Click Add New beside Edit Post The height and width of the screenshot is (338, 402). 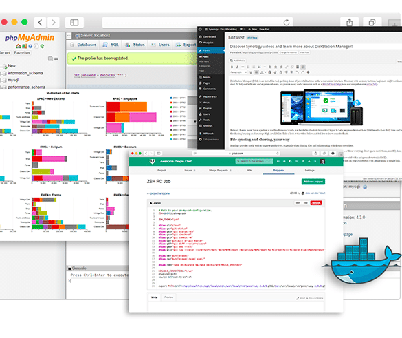coord(252,38)
